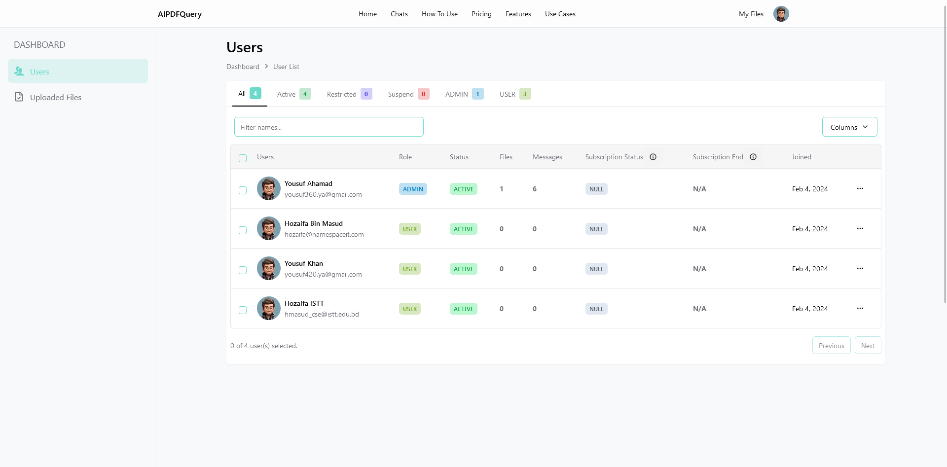Viewport: 947px width, 467px height.
Task: Click the Files column header
Action: [506, 157]
